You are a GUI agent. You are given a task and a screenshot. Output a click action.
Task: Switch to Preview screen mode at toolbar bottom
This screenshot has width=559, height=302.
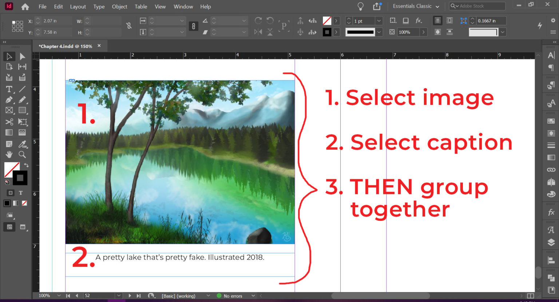tap(23, 227)
